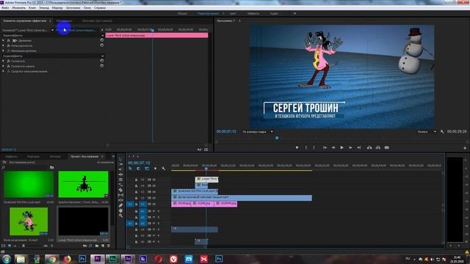Open source clip dropdown in Effect Controls

point(52,30)
